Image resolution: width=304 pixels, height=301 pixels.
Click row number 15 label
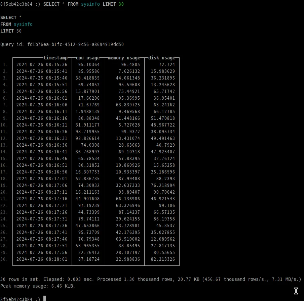(x=4, y=158)
